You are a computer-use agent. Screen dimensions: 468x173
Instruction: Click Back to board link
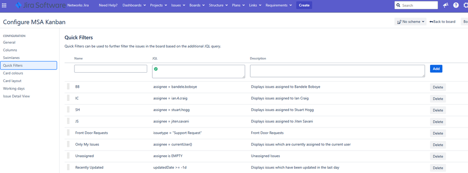pyautogui.click(x=442, y=22)
